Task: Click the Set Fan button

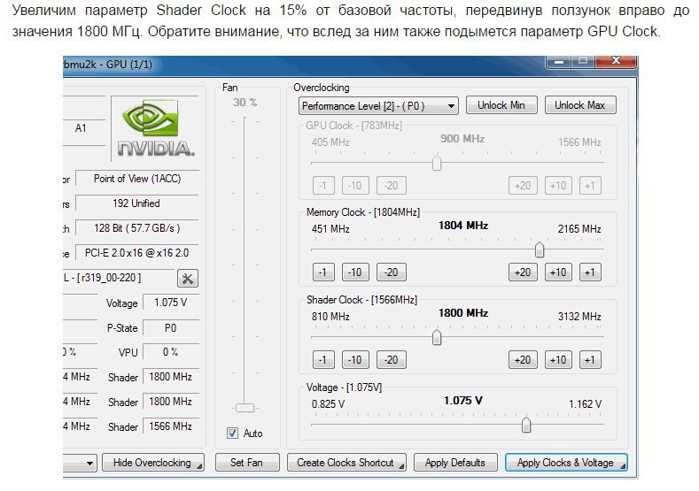Action: click(248, 463)
